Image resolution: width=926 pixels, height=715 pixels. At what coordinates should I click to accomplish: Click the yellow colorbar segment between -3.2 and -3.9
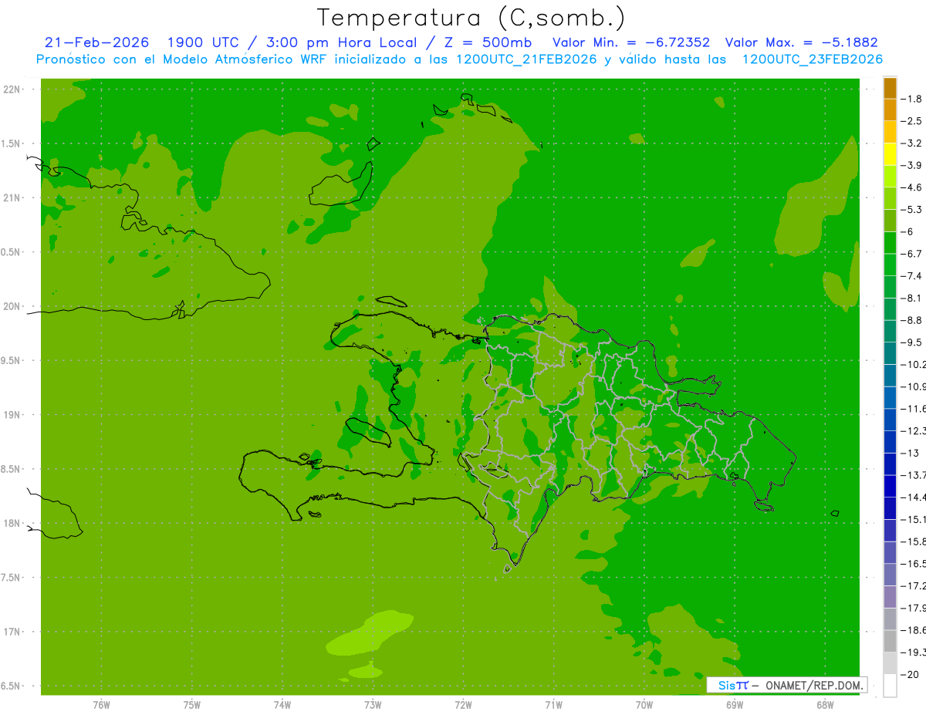click(x=890, y=154)
